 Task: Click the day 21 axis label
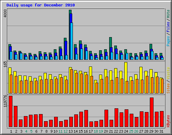coord(111,131)
